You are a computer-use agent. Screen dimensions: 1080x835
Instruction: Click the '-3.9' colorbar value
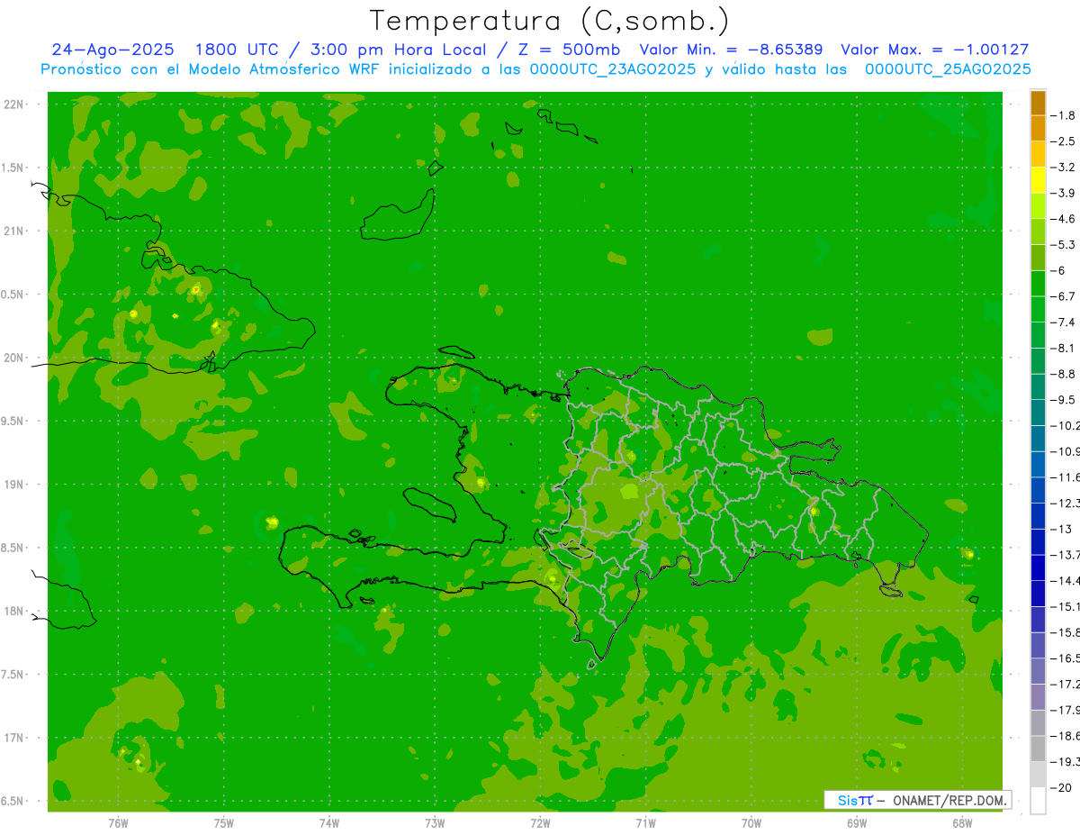(1065, 193)
